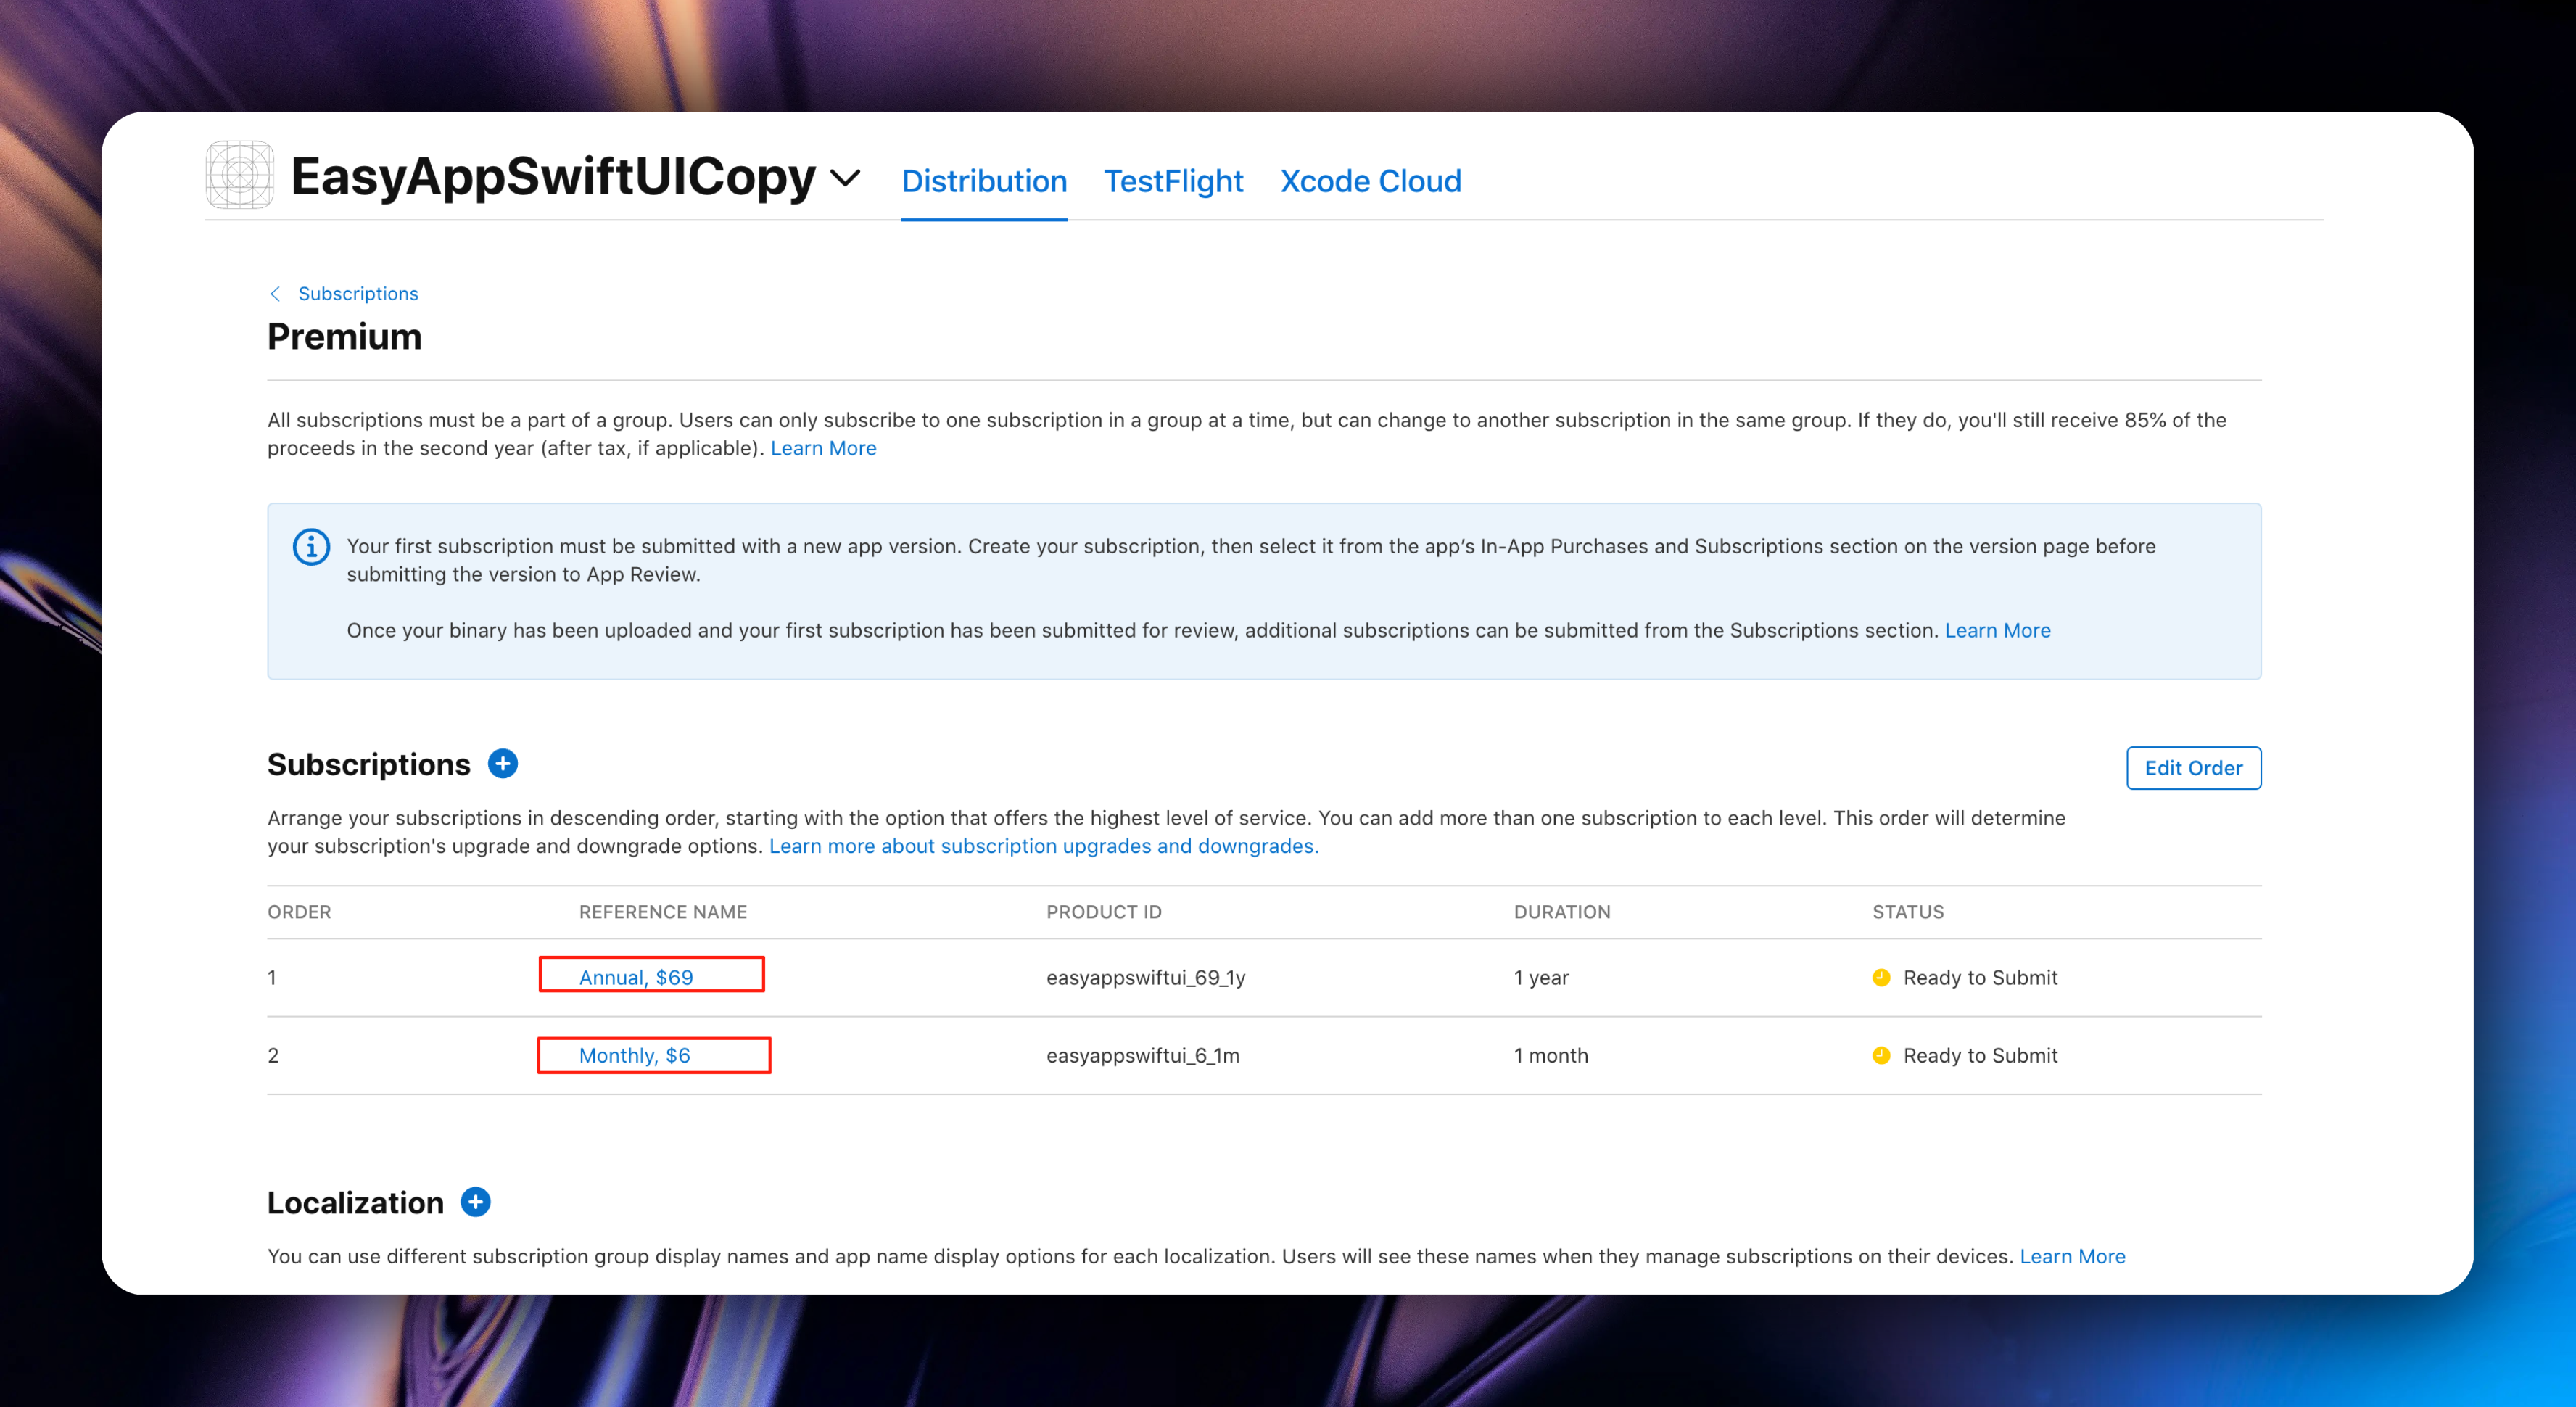2576x1407 pixels.
Task: Click the Subscriptions breadcrumb link
Action: click(358, 293)
